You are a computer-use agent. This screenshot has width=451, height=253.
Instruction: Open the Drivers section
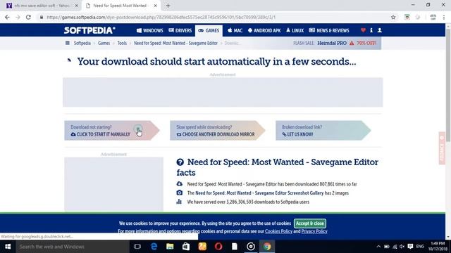coord(180,30)
